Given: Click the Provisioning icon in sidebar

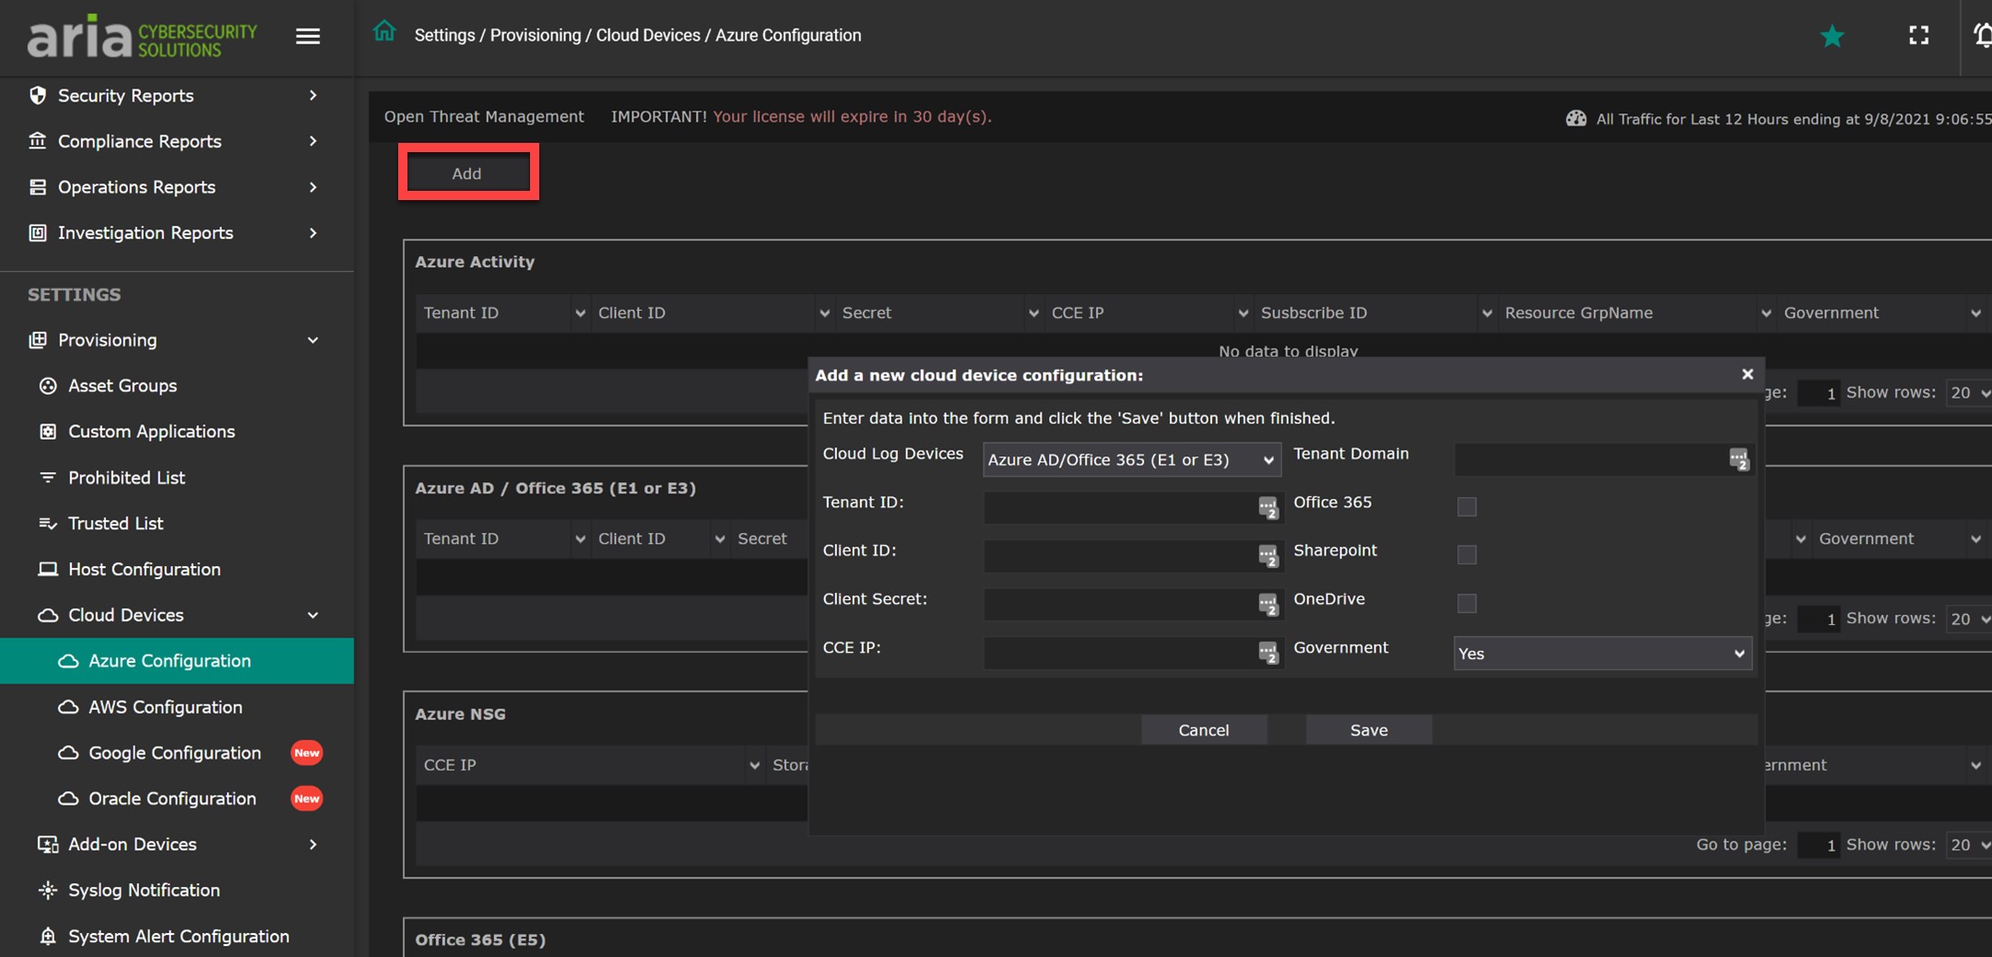Looking at the screenshot, I should pyautogui.click(x=38, y=340).
